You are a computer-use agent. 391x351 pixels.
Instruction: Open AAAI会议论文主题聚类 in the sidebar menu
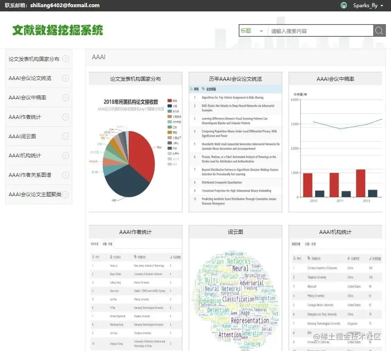[39, 194]
